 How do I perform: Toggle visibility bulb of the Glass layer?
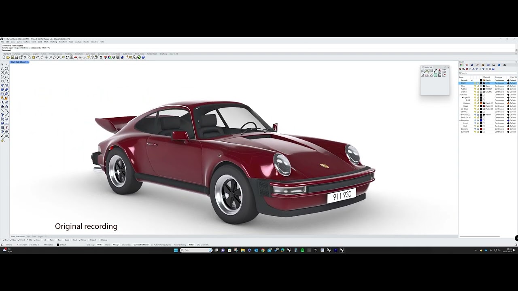tap(475, 86)
